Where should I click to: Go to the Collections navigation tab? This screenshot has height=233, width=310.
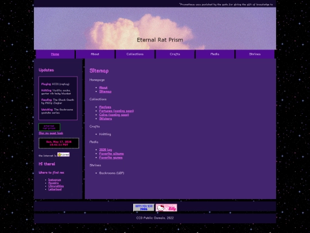coord(135,54)
